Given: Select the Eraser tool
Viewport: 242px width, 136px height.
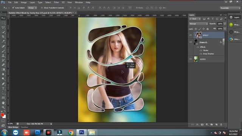Looking at the screenshot, I should (x=3, y=65).
